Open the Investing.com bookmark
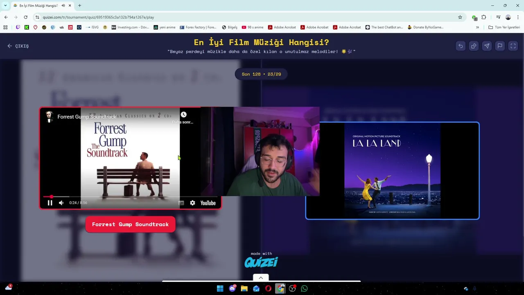The image size is (524, 295). click(x=130, y=27)
